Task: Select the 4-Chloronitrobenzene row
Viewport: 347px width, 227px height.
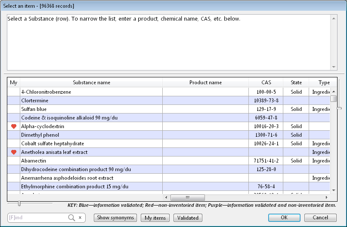Action: [169, 92]
